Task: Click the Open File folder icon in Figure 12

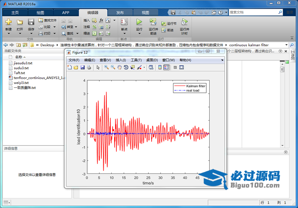Action: click(76, 67)
